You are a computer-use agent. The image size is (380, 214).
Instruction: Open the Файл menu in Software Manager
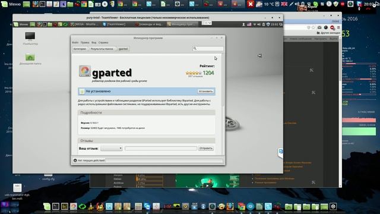75,42
